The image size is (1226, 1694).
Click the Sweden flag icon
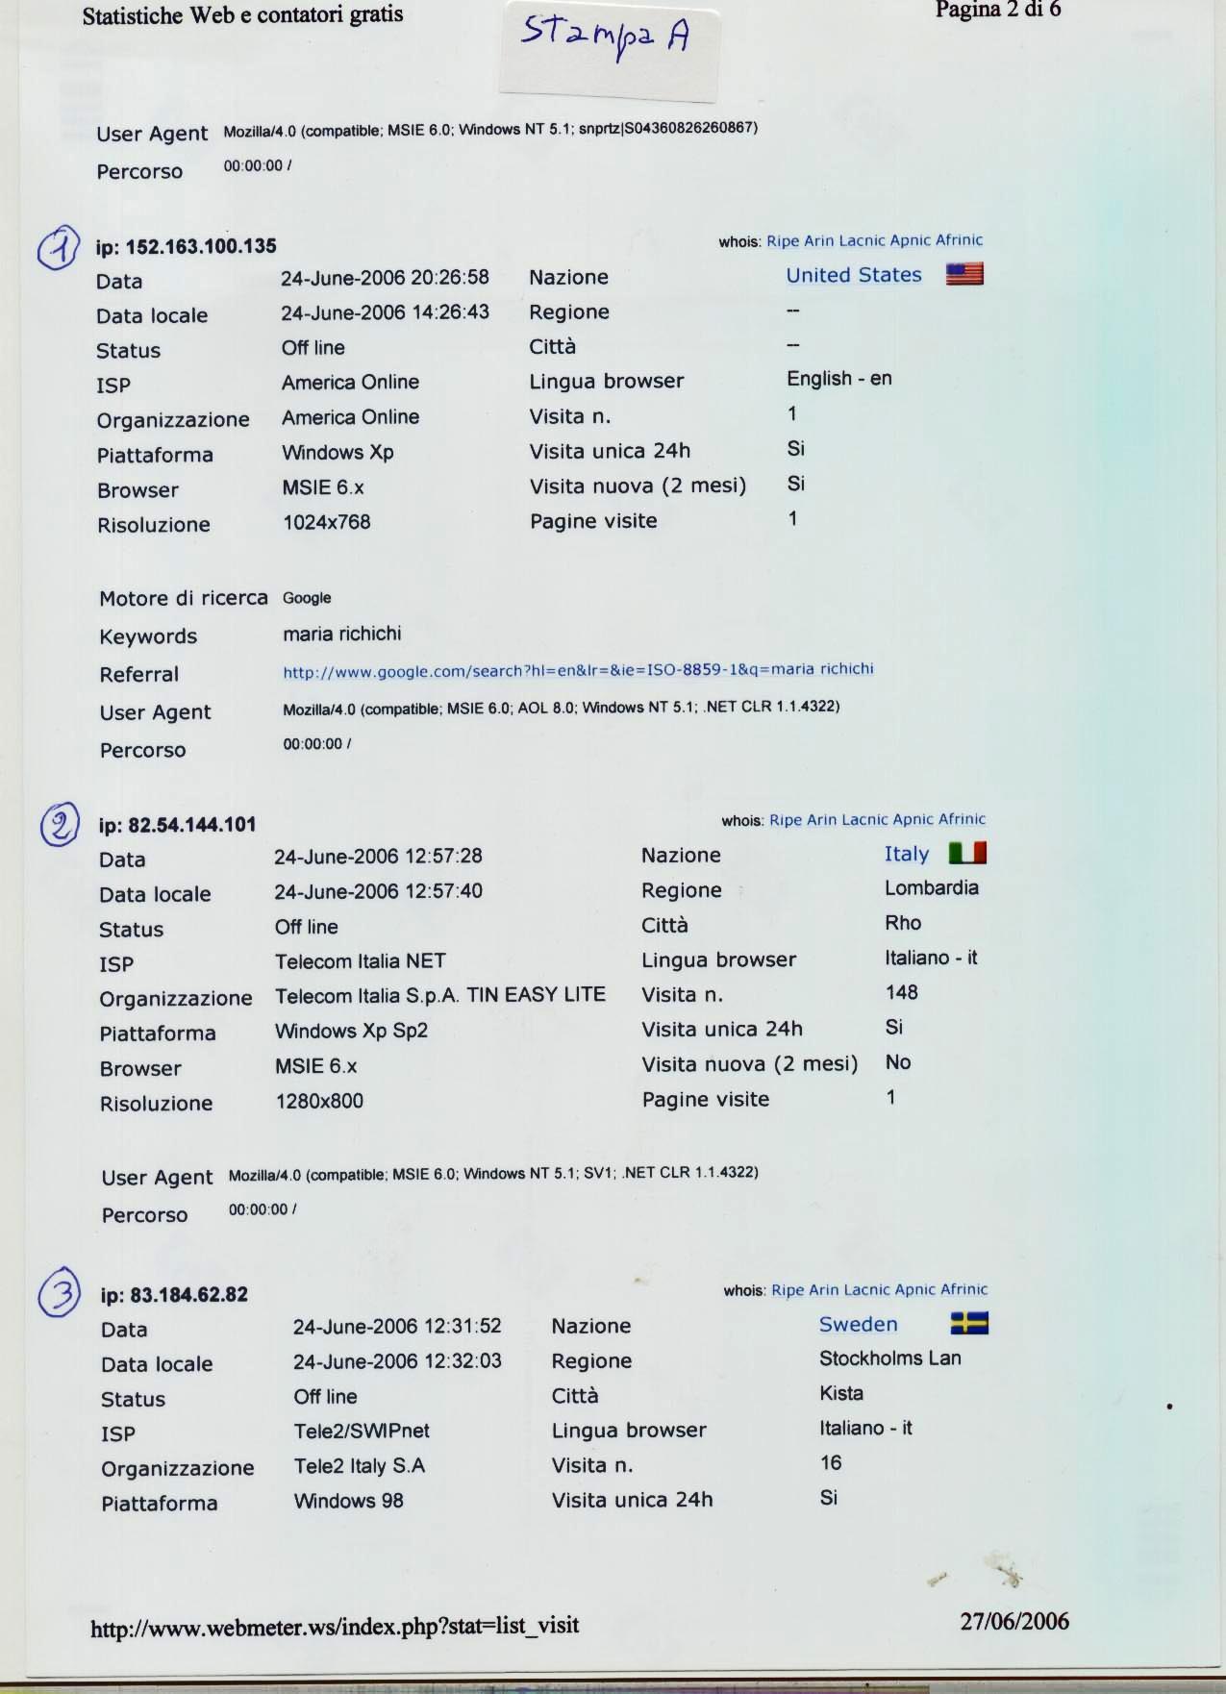(x=969, y=1324)
